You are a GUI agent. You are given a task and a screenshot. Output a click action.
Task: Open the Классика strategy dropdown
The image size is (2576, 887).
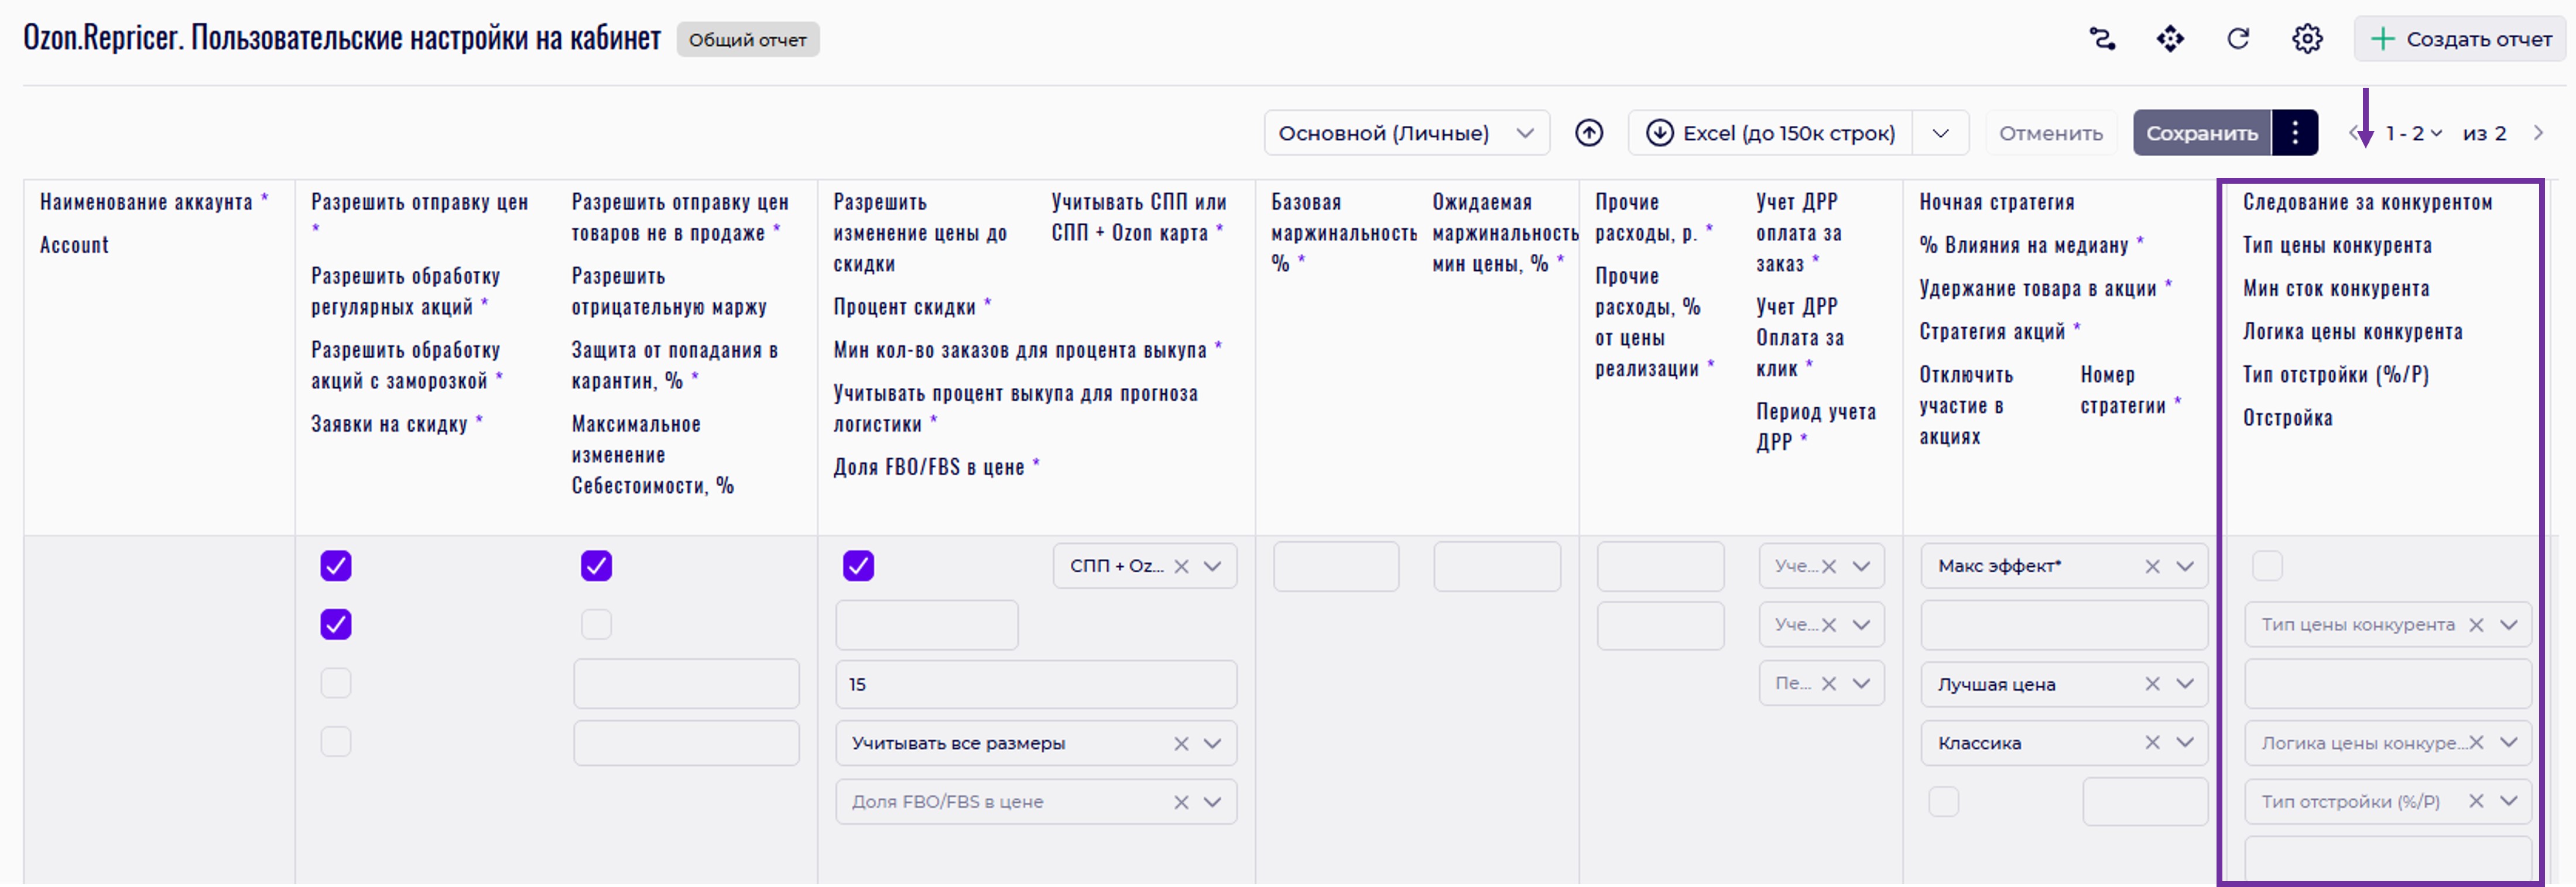point(2185,743)
